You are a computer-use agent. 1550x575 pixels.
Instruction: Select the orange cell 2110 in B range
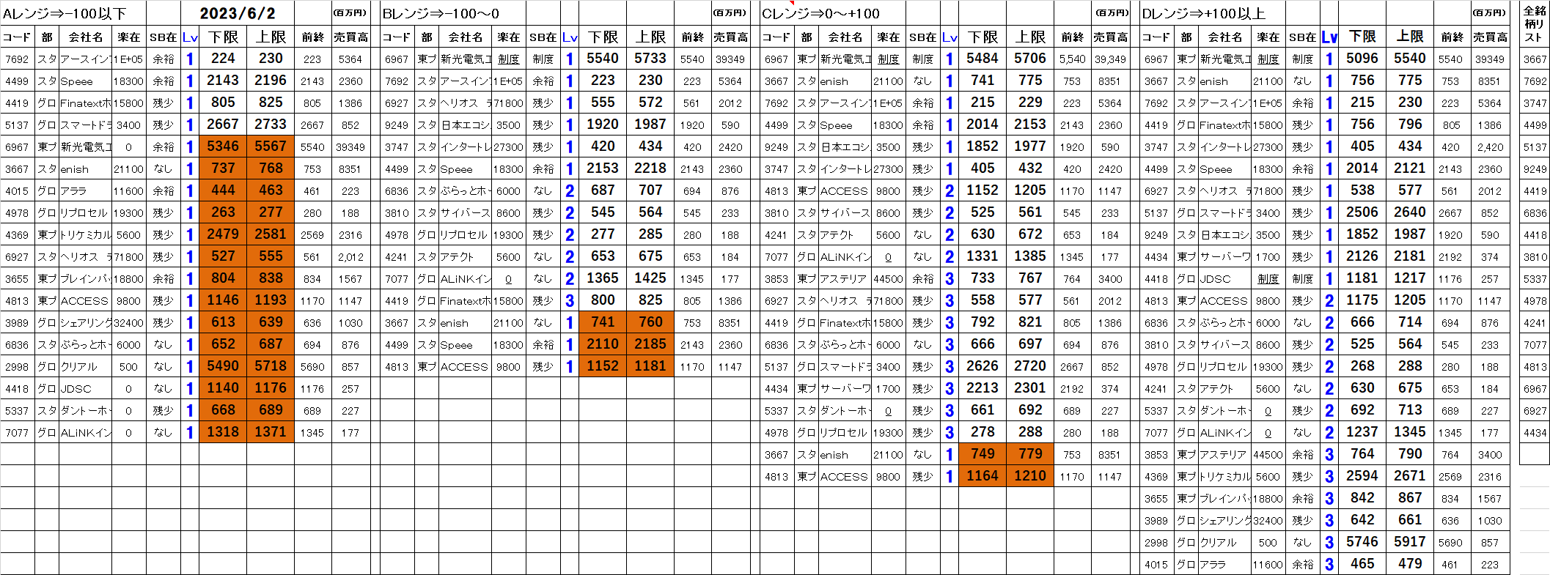click(603, 344)
